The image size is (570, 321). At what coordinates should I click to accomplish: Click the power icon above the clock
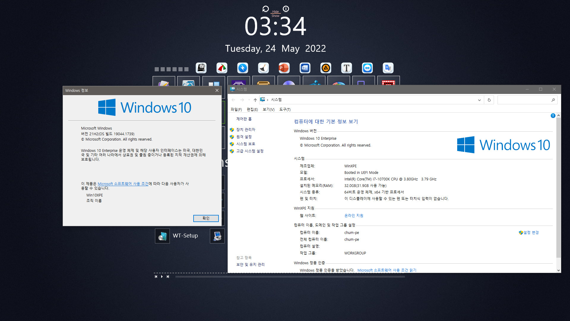click(286, 9)
